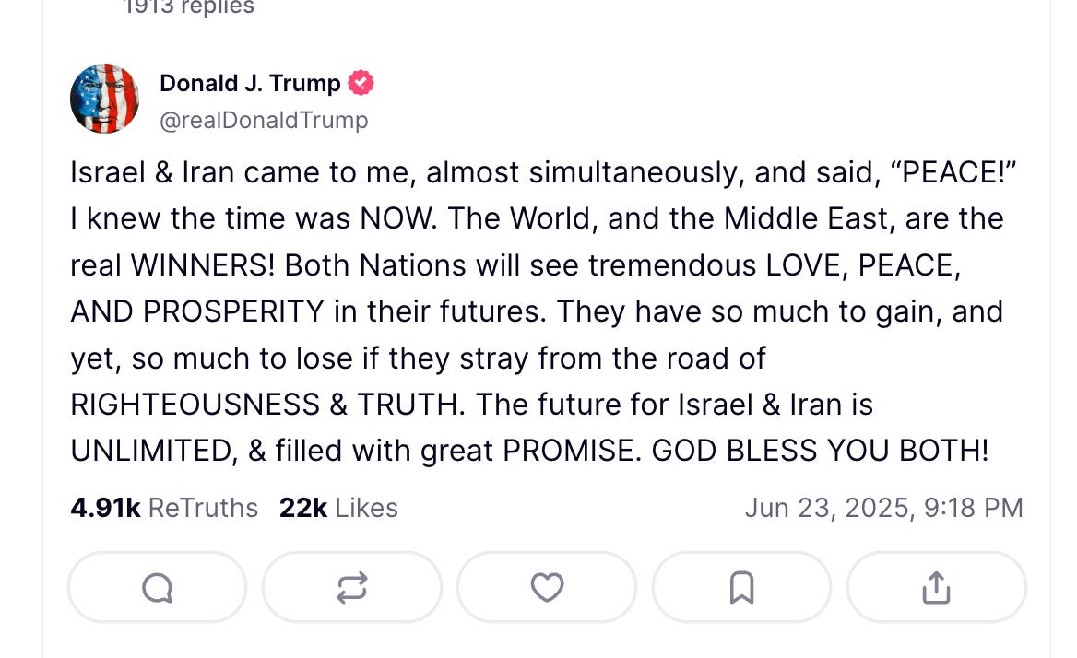Tap the heart icon to unlike later

(x=547, y=586)
